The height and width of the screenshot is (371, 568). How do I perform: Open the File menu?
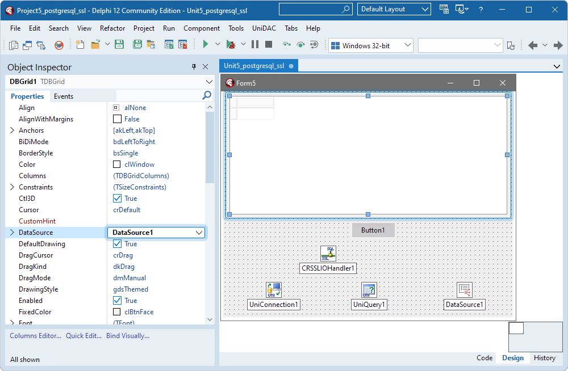[x=15, y=28]
